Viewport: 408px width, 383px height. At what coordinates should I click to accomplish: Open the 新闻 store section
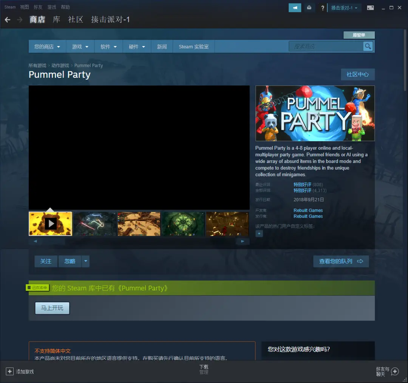click(162, 47)
